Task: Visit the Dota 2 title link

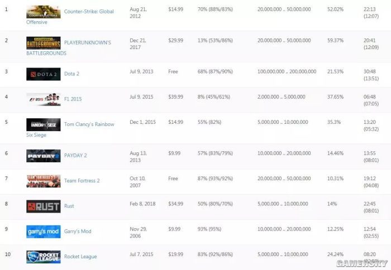Action: [x=71, y=74]
